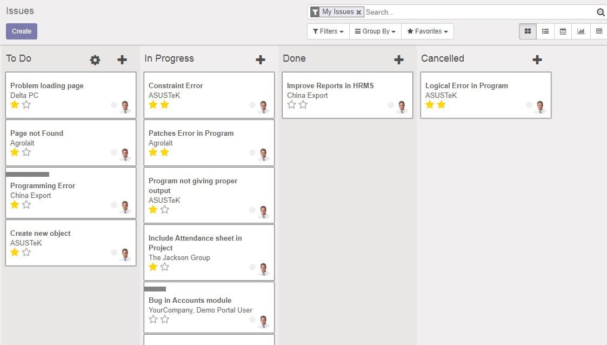
Task: Change kanban state dot on Problem loading page
Action: point(114,104)
